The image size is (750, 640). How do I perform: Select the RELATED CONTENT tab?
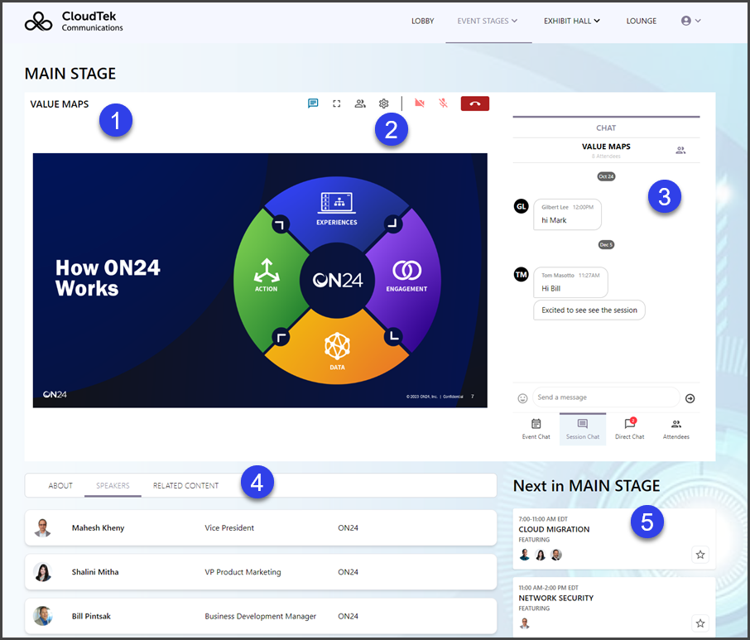pos(185,485)
